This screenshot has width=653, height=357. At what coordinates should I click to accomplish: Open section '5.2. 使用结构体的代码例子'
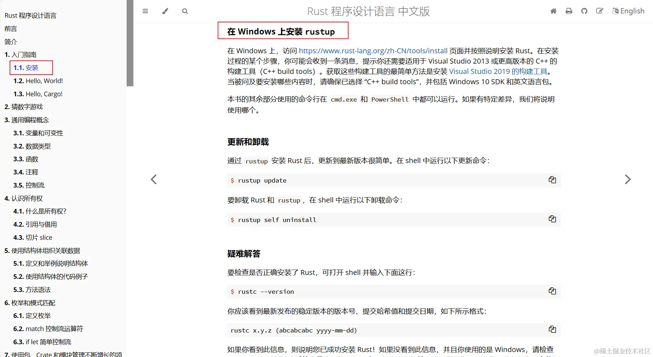[x=51, y=277]
